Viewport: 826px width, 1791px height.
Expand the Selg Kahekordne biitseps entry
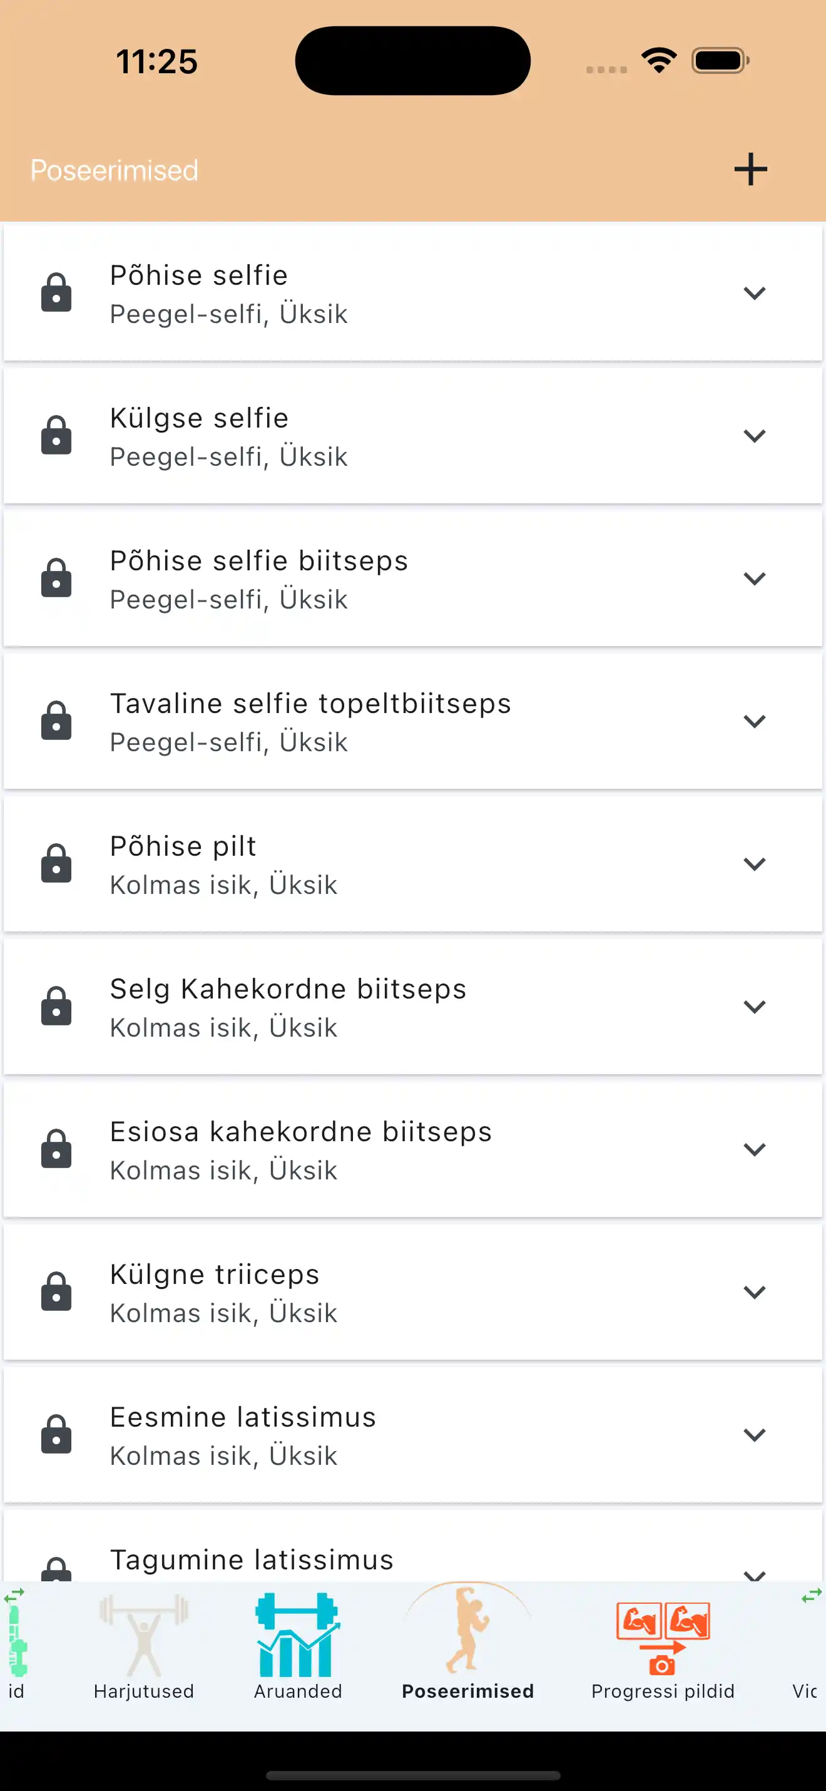click(754, 1007)
